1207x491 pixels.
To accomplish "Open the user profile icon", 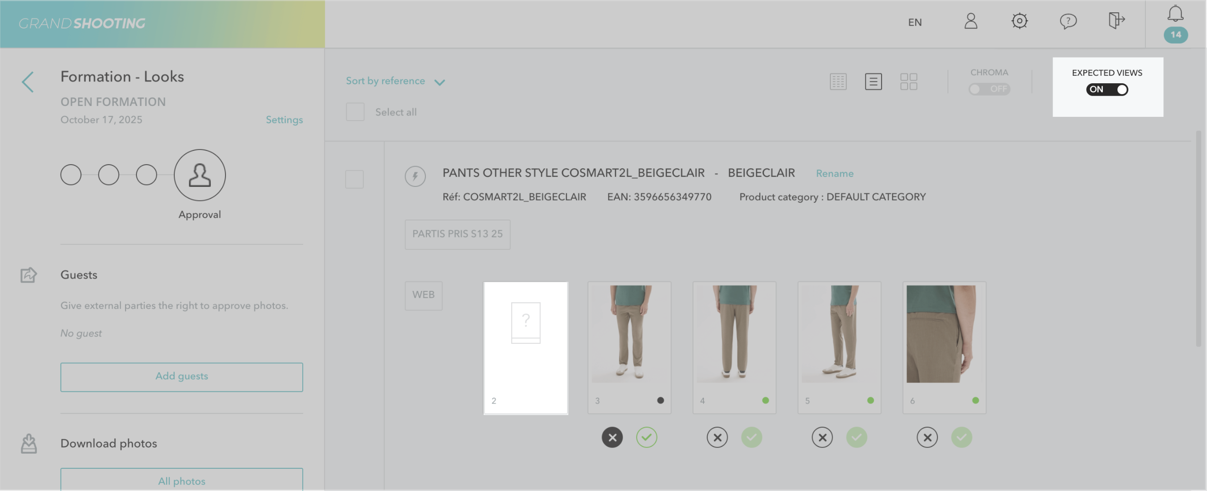I will coord(971,21).
